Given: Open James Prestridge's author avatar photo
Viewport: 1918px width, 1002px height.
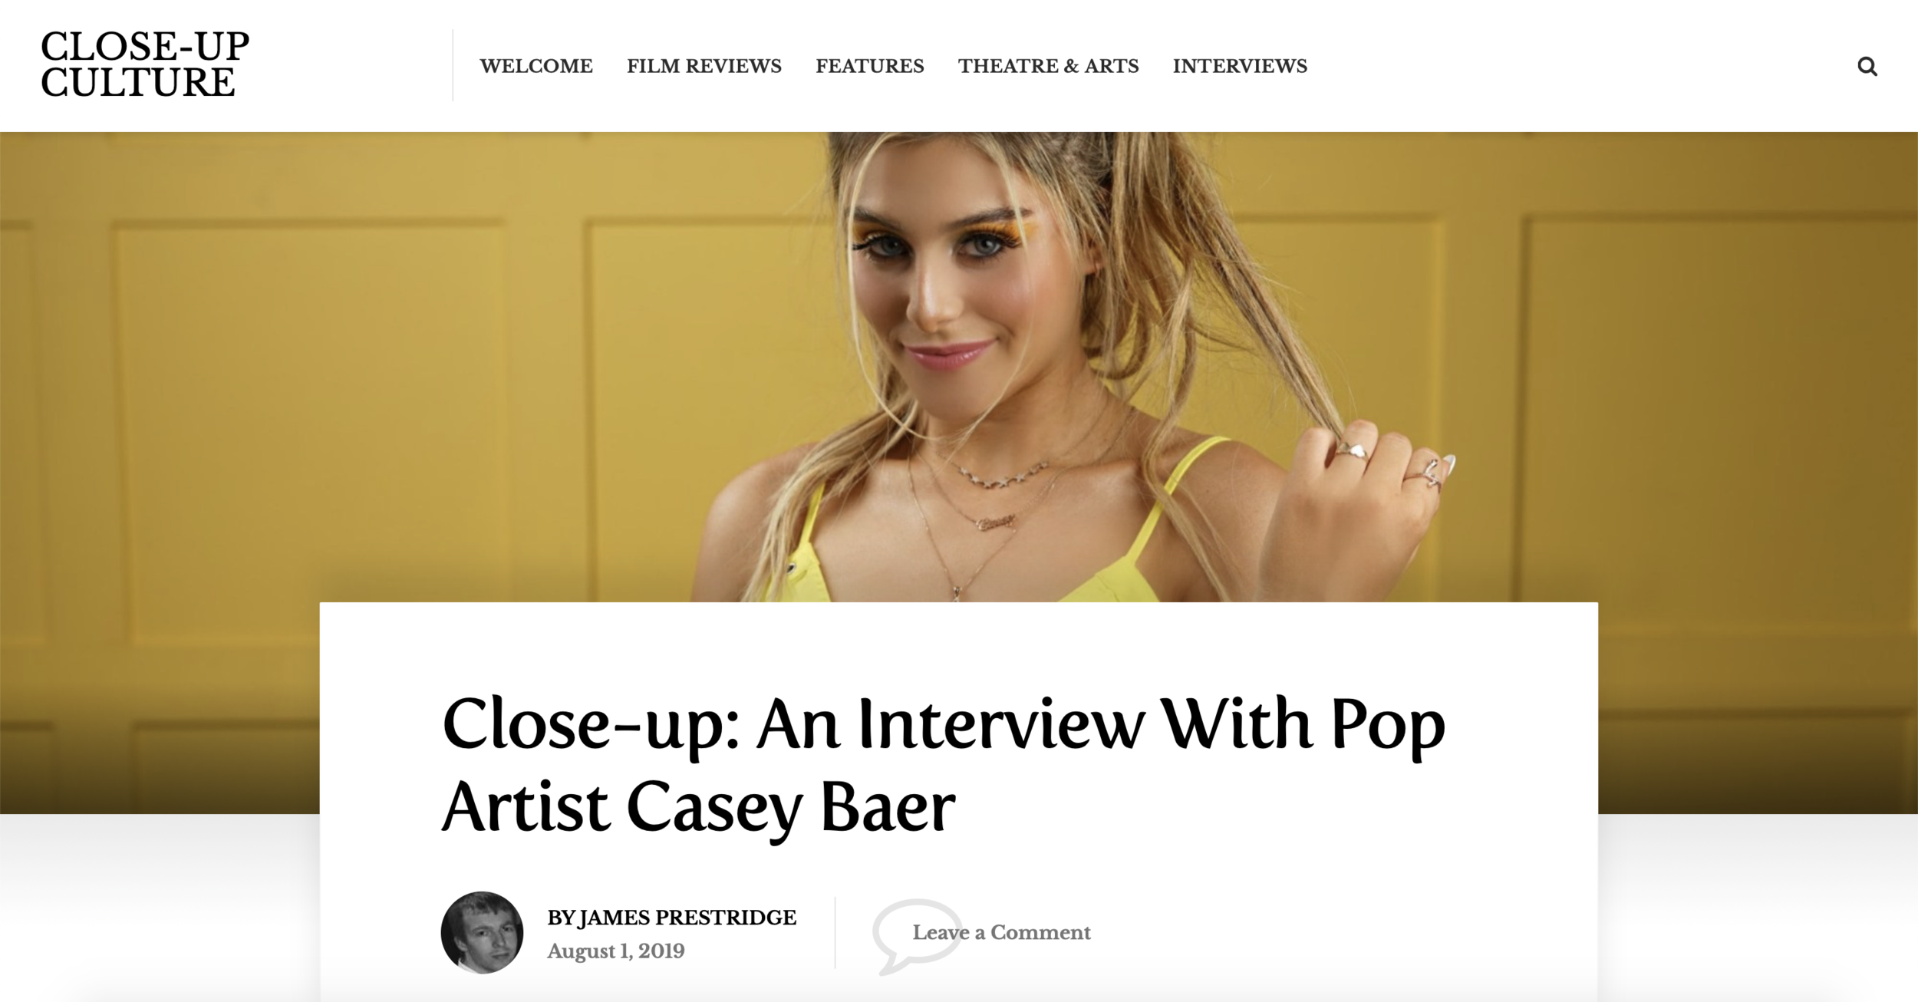Looking at the screenshot, I should pyautogui.click(x=482, y=932).
